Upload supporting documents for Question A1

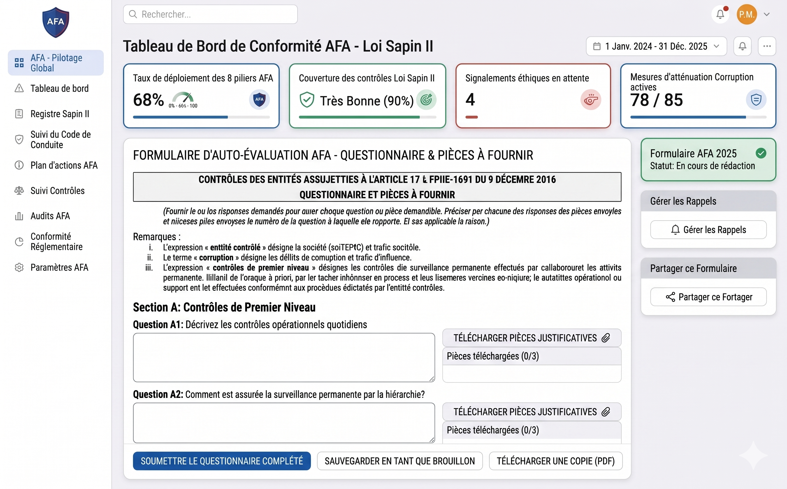531,338
